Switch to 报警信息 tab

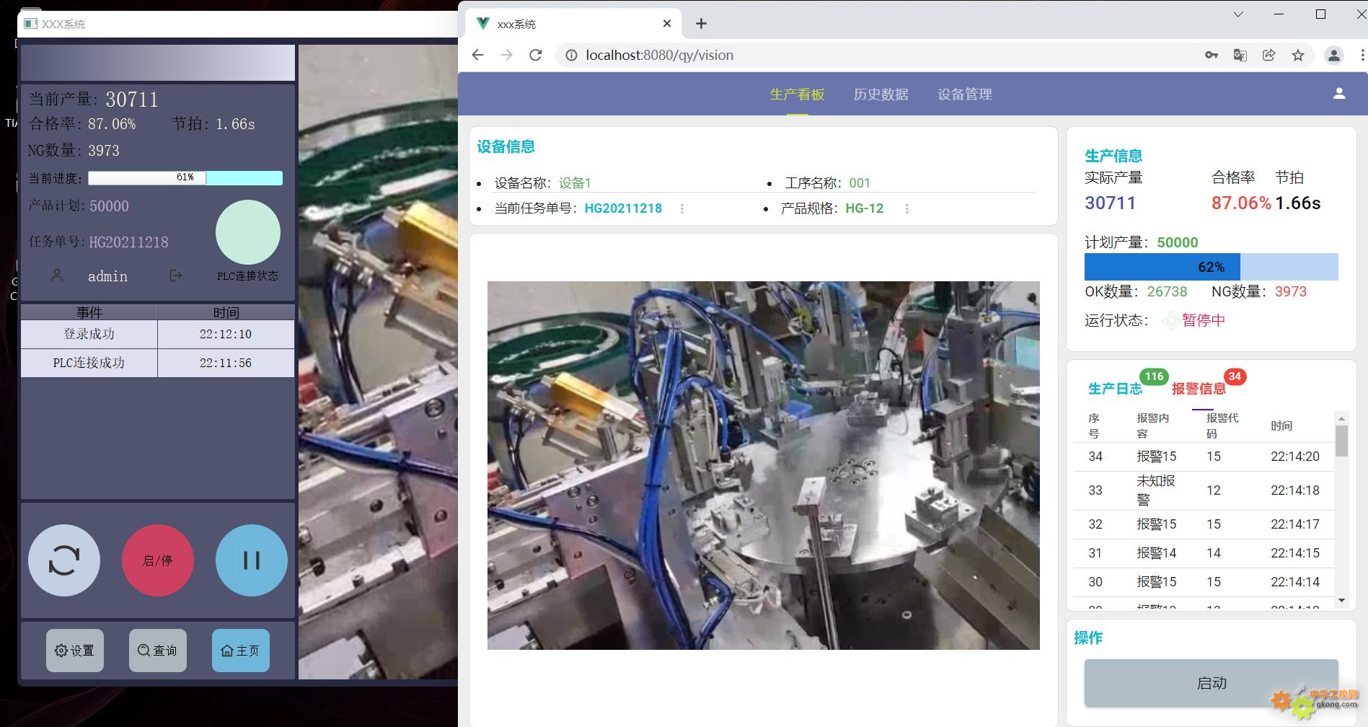(x=1199, y=389)
